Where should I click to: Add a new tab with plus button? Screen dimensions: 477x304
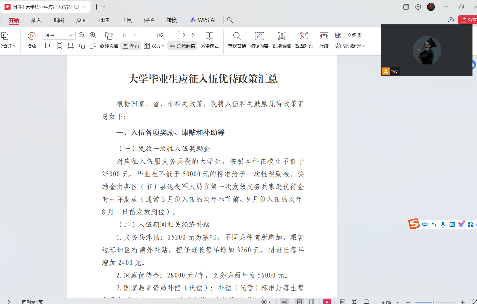point(97,7)
